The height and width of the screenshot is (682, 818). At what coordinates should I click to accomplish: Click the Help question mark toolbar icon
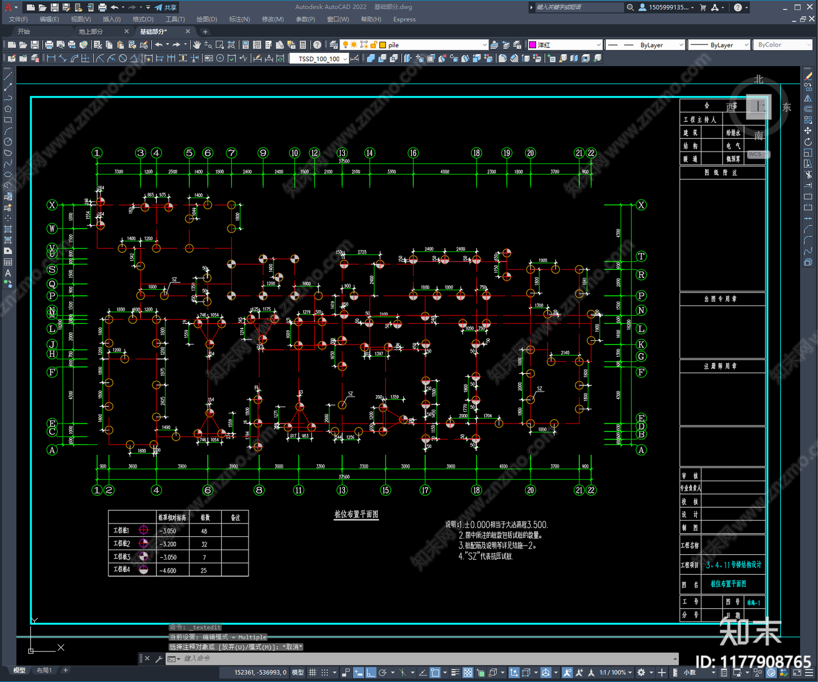pyautogui.click(x=317, y=45)
